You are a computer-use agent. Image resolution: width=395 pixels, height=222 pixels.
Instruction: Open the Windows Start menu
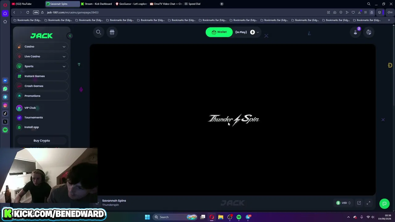pyautogui.click(x=147, y=217)
